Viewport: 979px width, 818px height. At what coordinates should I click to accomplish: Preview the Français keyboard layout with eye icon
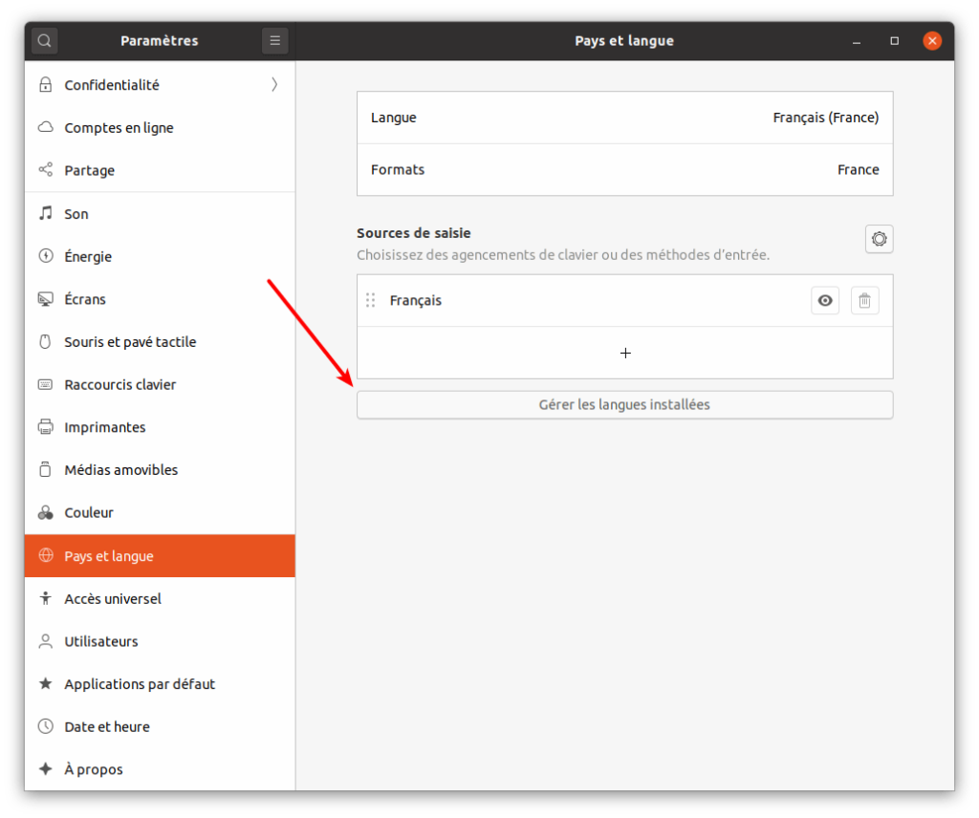pos(824,300)
